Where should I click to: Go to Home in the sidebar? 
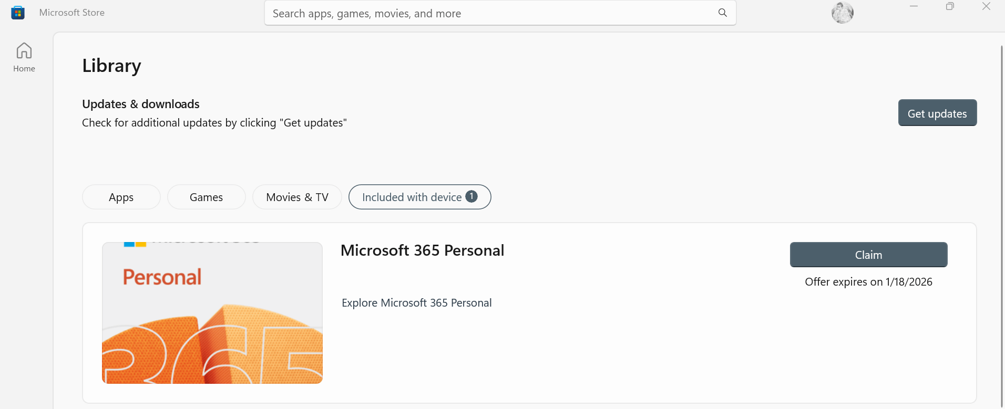point(24,57)
